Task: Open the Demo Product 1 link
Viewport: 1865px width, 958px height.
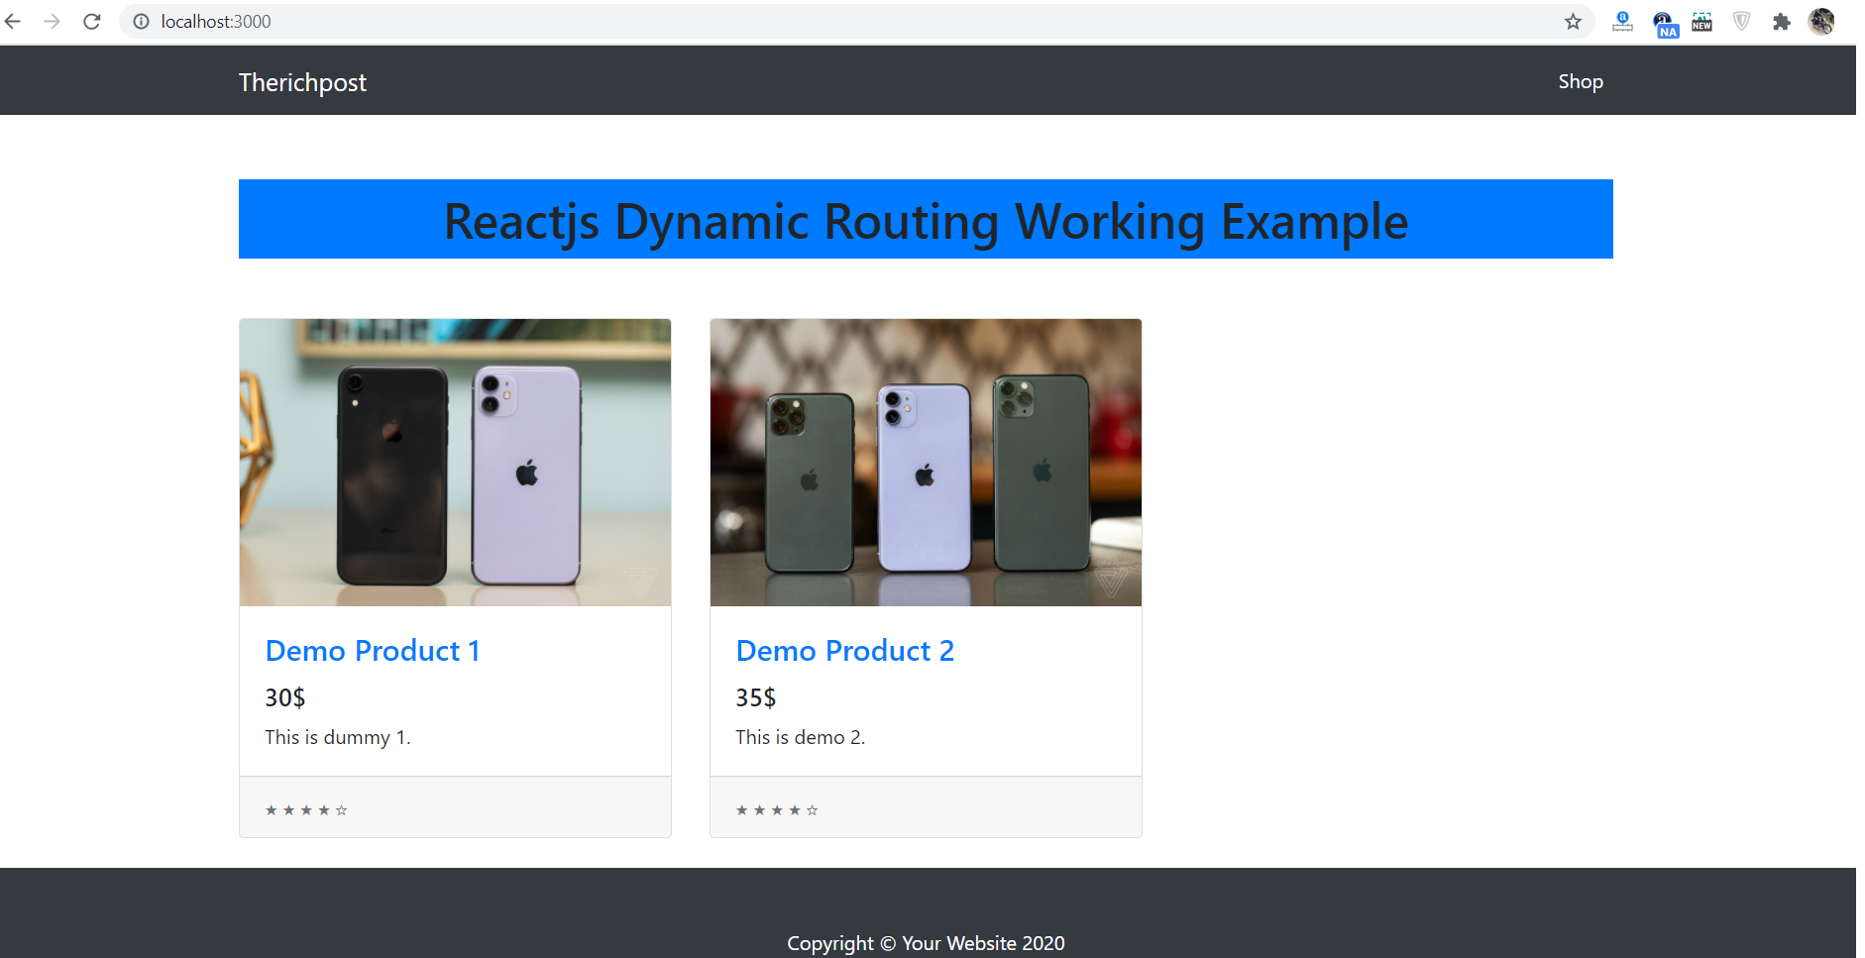Action: point(373,651)
